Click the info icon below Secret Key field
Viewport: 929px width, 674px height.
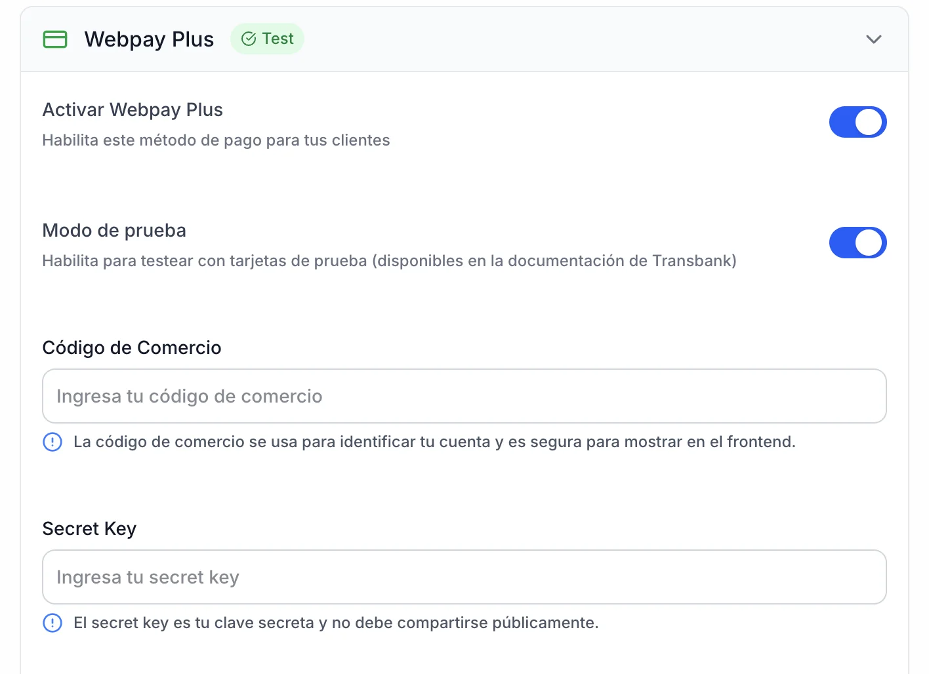pyautogui.click(x=52, y=623)
